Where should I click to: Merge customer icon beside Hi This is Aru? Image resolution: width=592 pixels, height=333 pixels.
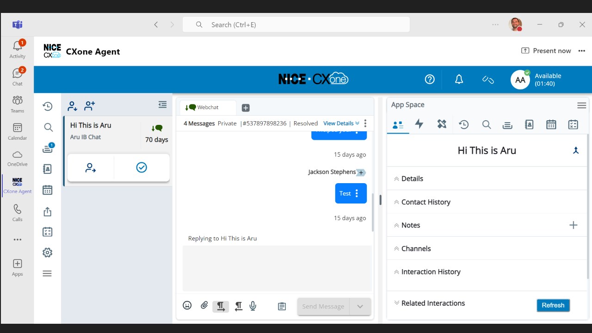click(x=576, y=150)
